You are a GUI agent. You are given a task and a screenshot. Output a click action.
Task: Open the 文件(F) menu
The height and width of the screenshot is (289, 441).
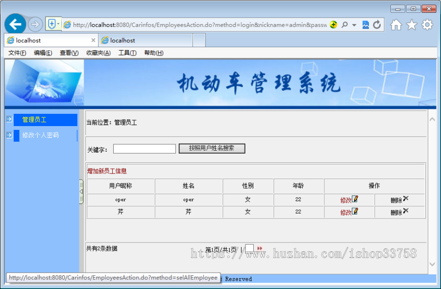pyautogui.click(x=17, y=53)
